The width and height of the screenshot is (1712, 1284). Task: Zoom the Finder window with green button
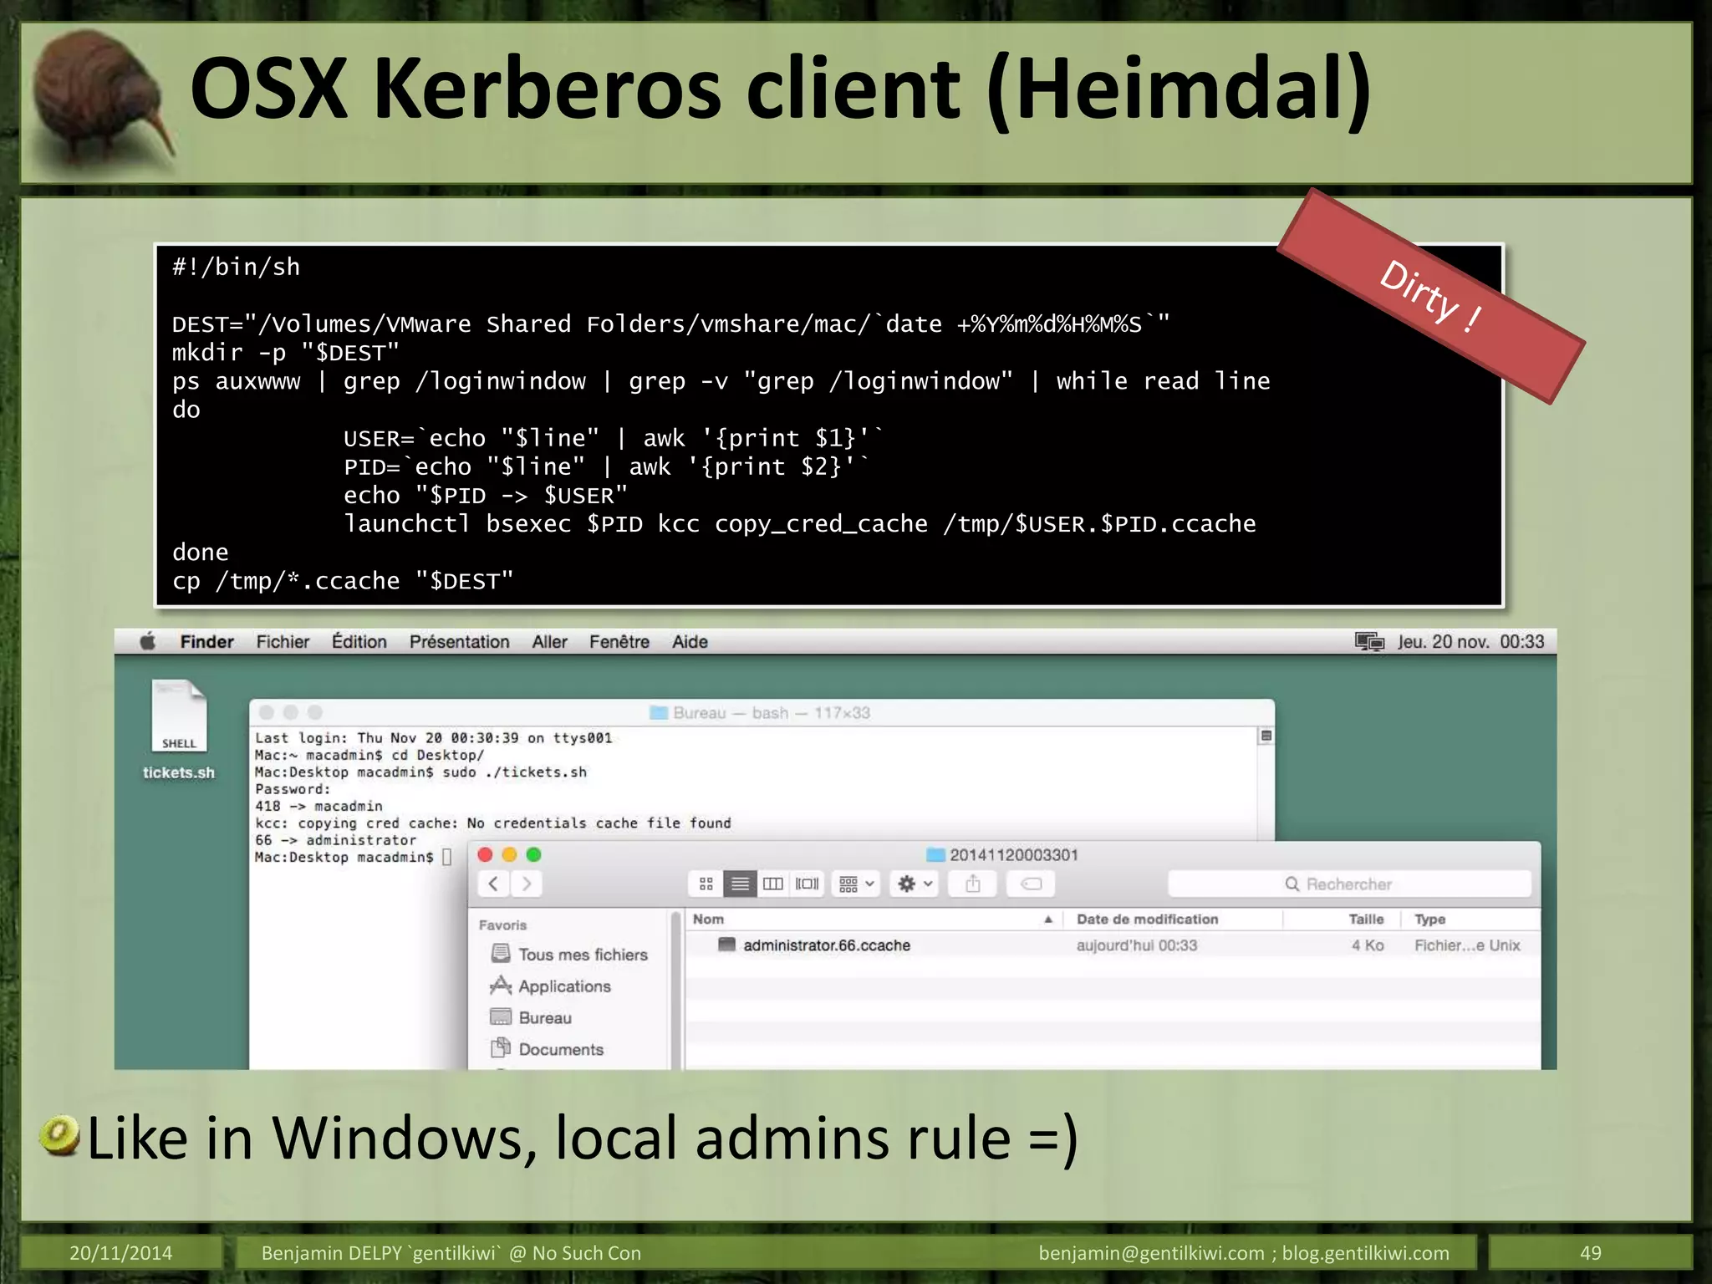(534, 854)
